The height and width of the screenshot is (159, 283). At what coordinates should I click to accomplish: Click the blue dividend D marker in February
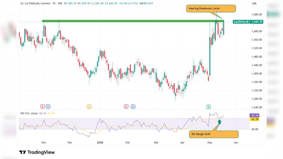[133, 107]
